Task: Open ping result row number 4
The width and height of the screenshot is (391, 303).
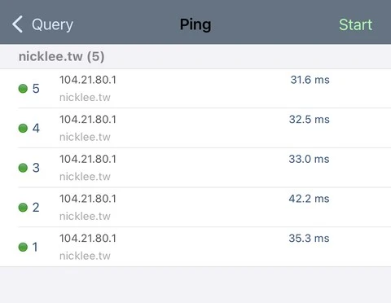Action: 195,128
